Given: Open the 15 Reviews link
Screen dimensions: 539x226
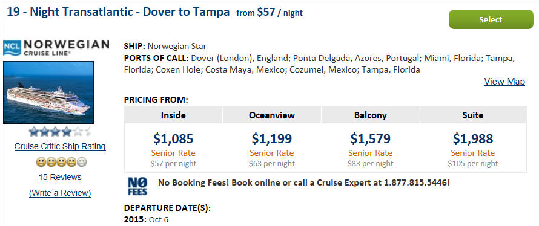Looking at the screenshot, I should click(60, 177).
